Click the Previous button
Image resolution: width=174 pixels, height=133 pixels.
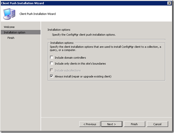click(90, 124)
